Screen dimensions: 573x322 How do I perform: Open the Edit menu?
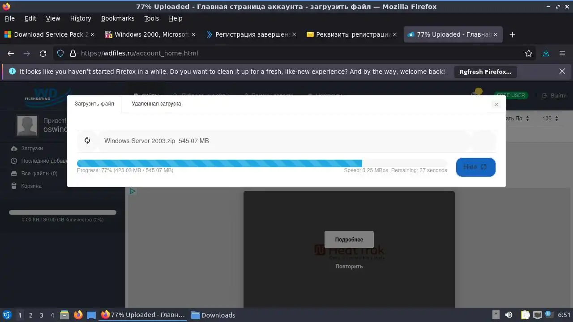pyautogui.click(x=30, y=18)
